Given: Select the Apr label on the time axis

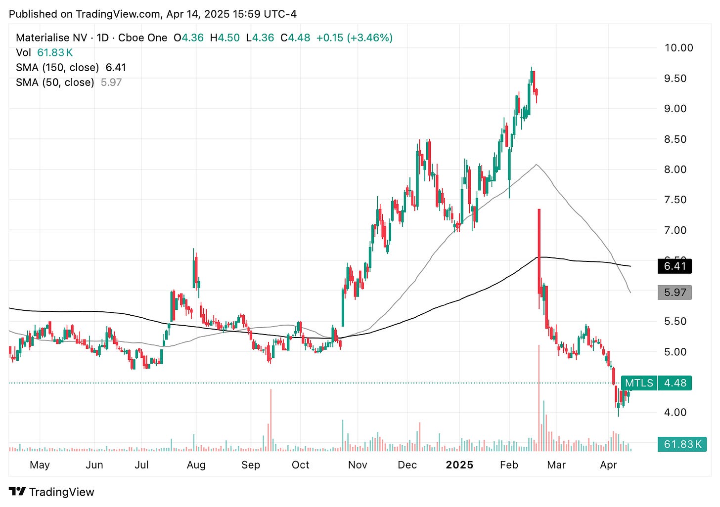Looking at the screenshot, I should point(609,465).
